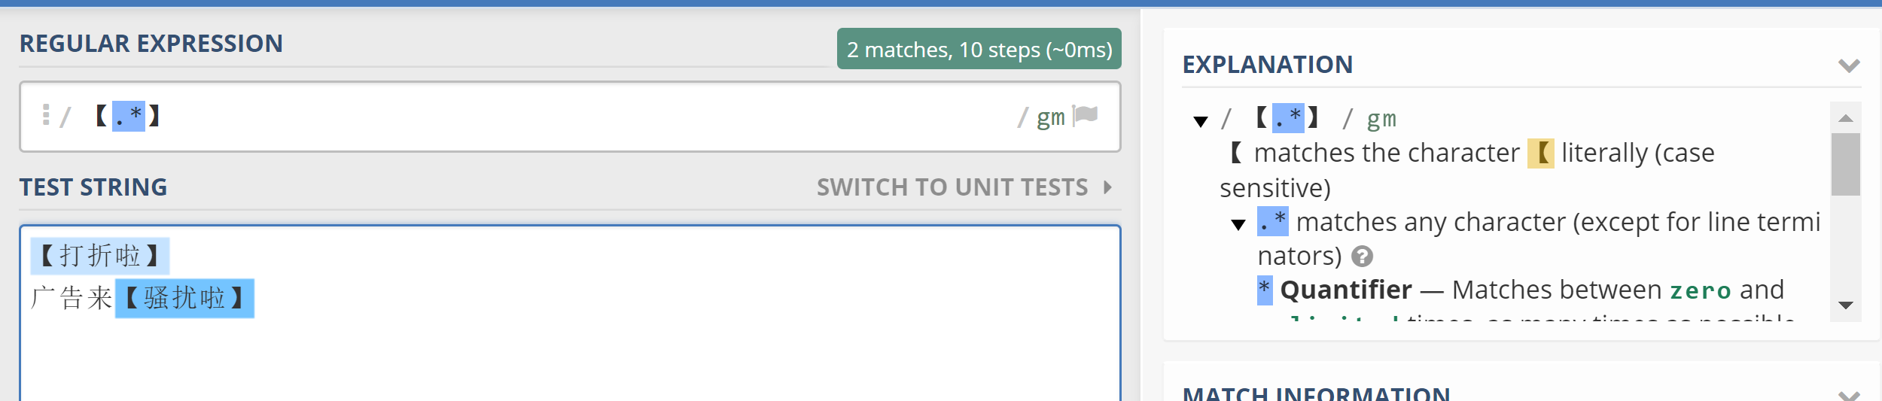
Task: Click the '2 matches, 10 steps' badge
Action: [x=979, y=50]
